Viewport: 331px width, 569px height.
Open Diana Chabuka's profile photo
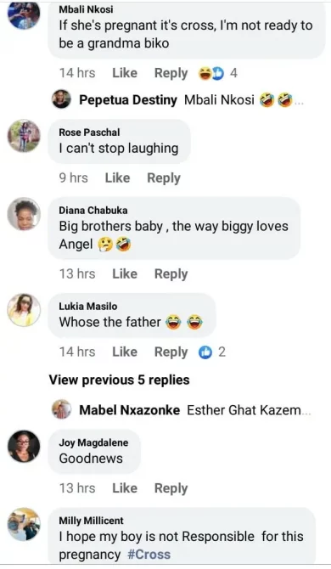pyautogui.click(x=24, y=214)
